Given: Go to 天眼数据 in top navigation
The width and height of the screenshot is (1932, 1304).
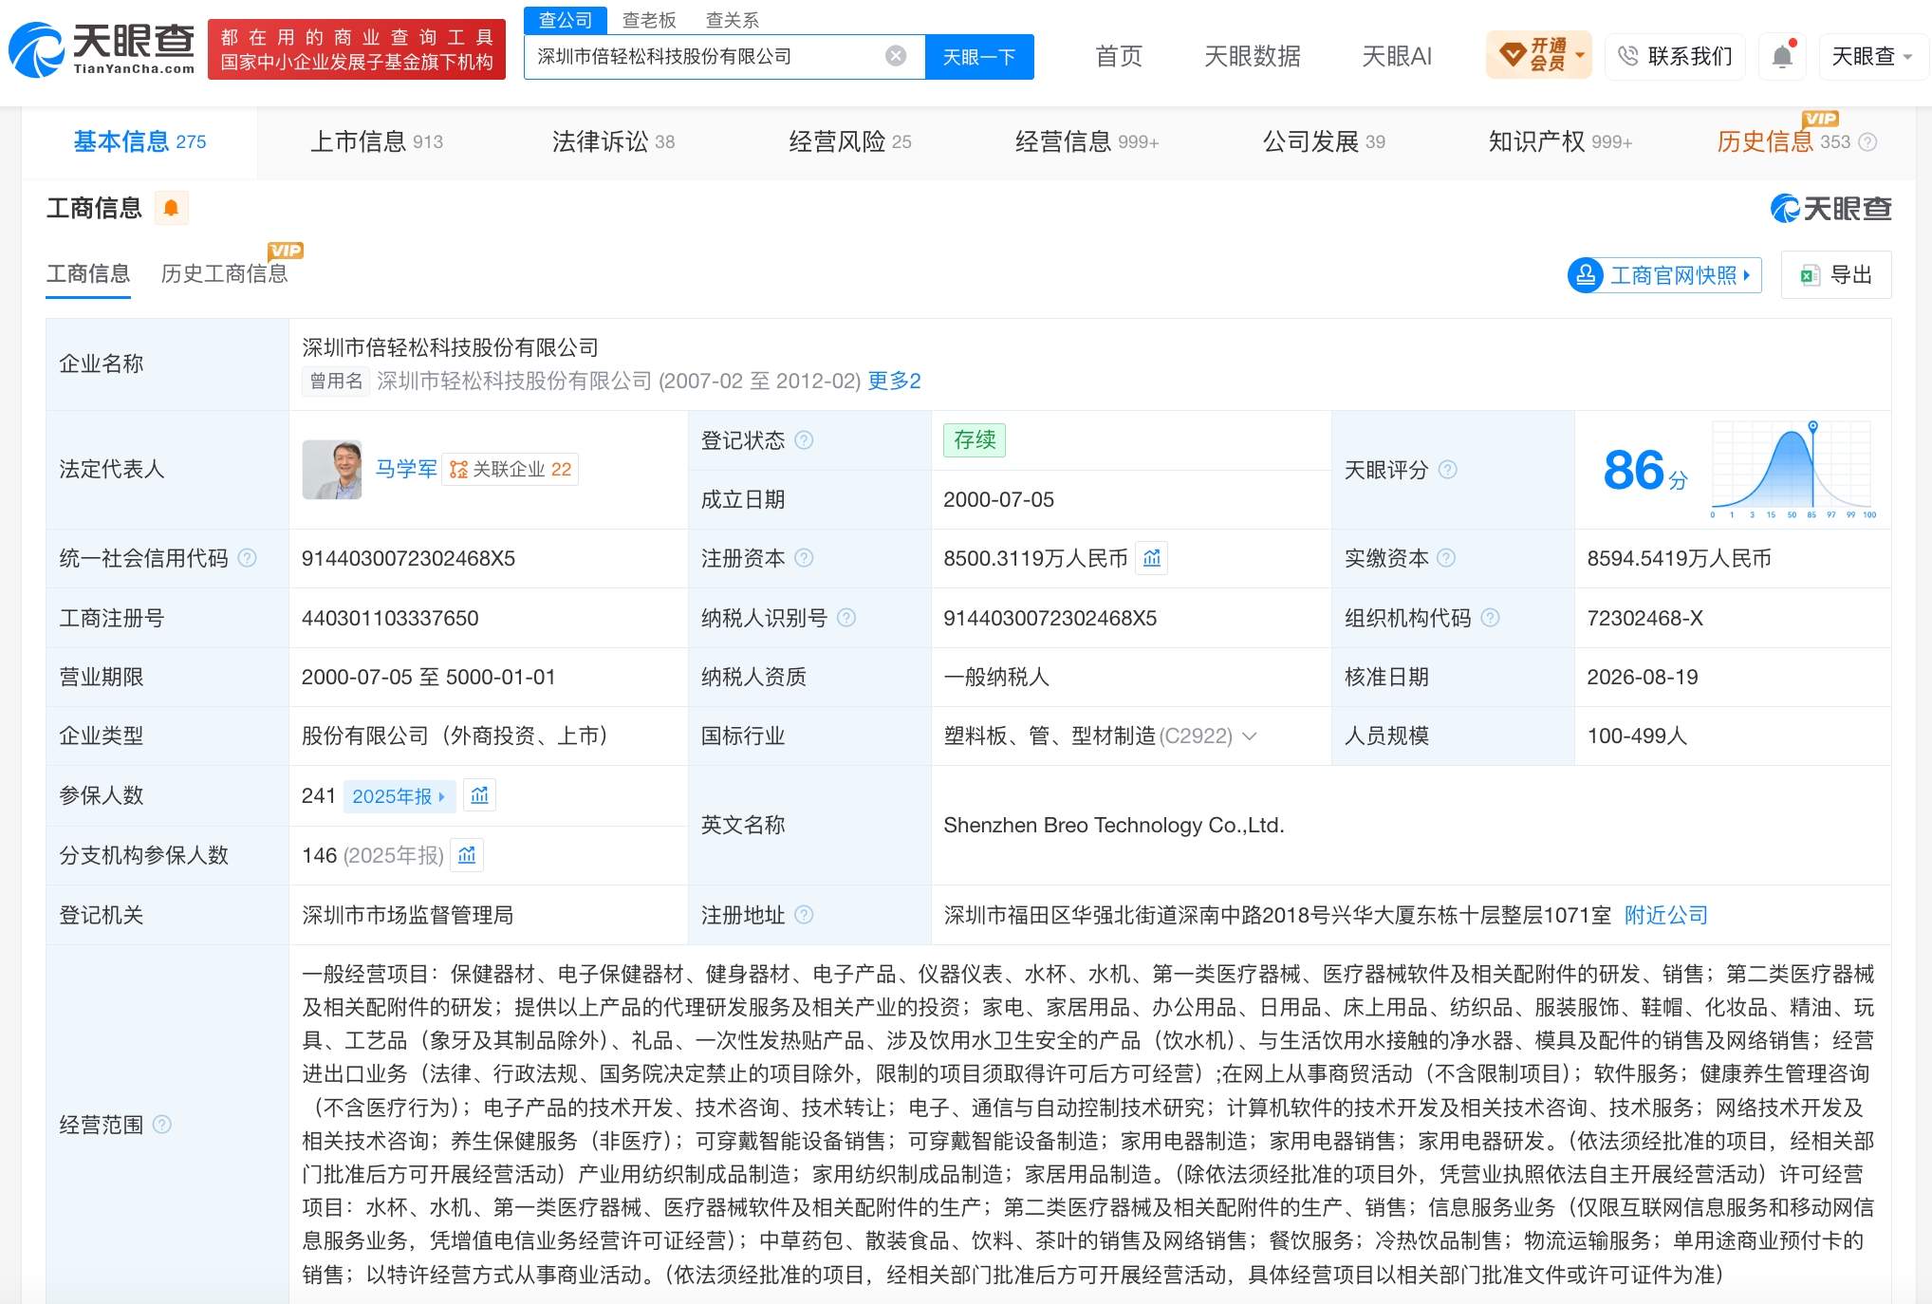Looking at the screenshot, I should coord(1252,56).
